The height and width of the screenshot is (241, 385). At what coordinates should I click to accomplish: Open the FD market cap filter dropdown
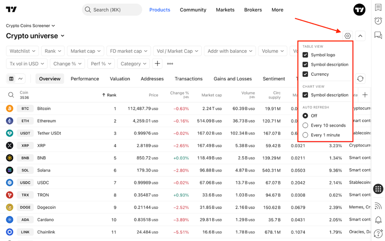tap(128, 51)
